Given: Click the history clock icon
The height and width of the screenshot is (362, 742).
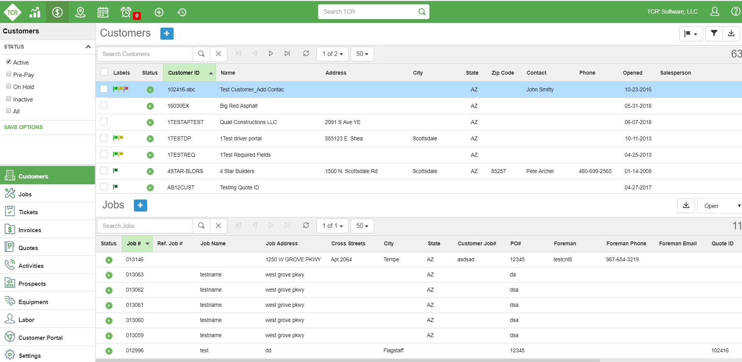Looking at the screenshot, I should pos(182,12).
